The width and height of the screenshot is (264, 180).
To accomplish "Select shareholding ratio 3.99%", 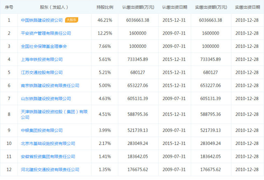I will [x=105, y=130].
